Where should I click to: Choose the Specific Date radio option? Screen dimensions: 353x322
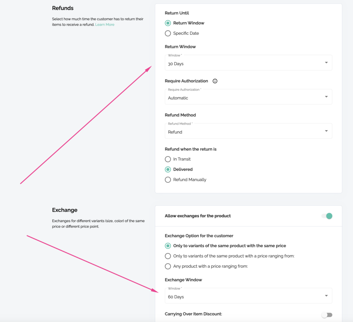[168, 33]
